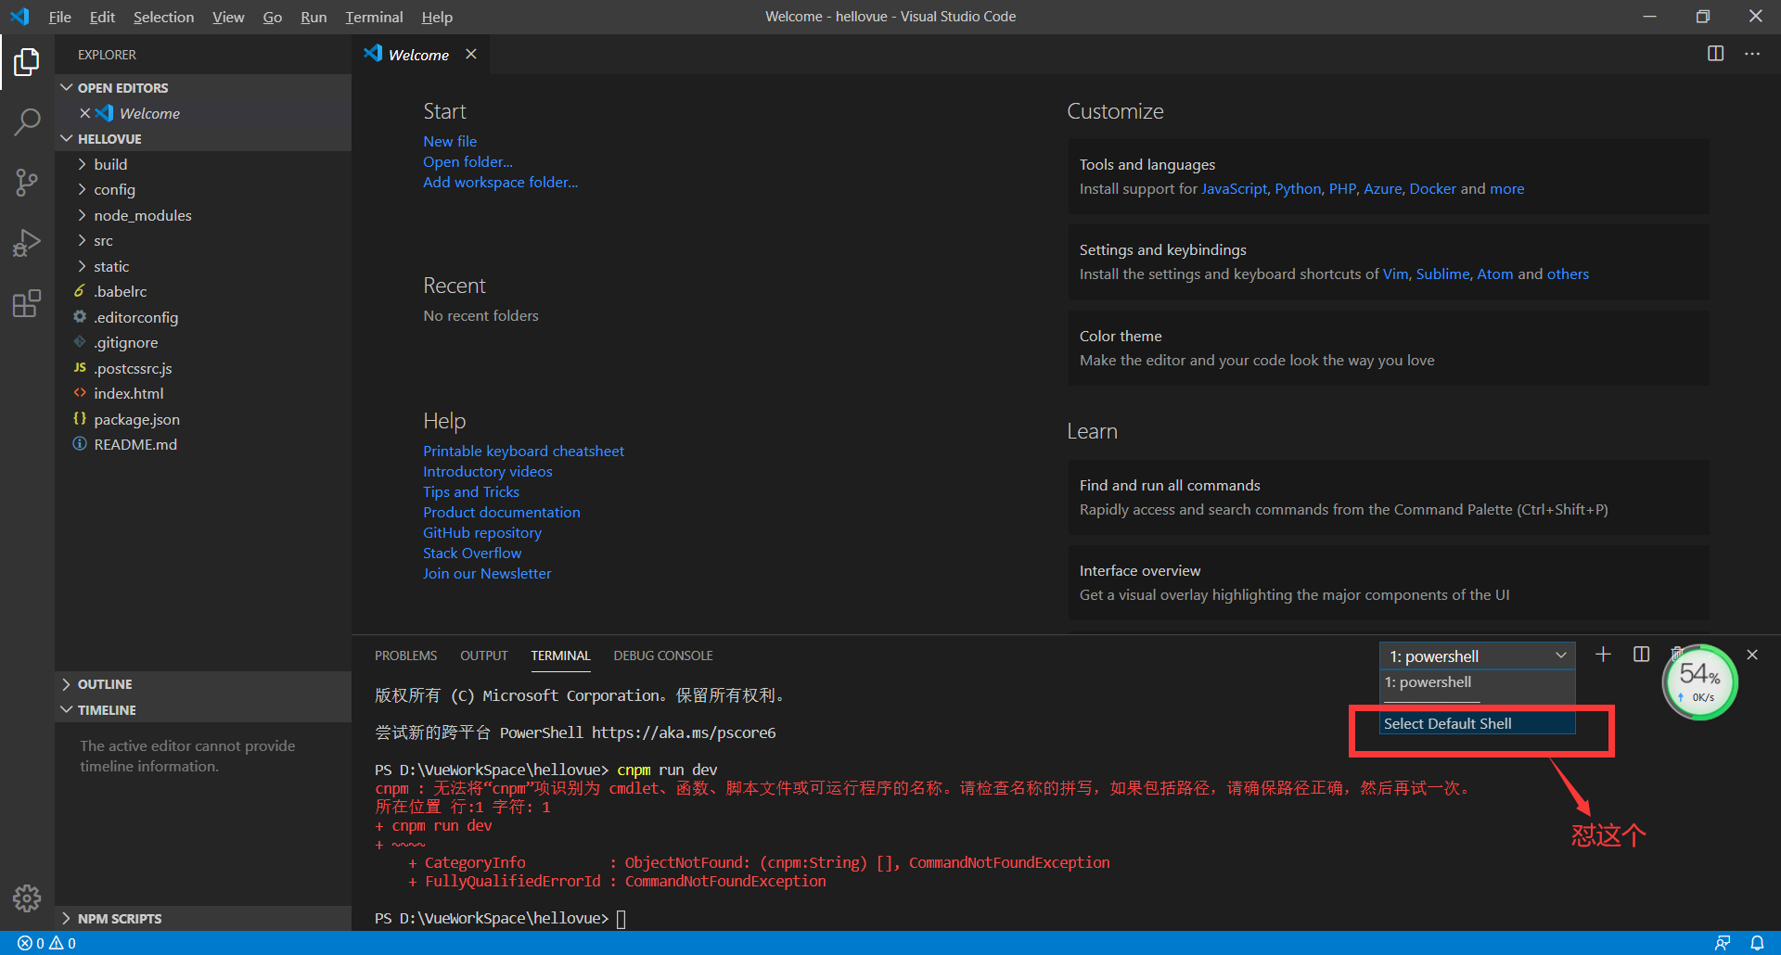
Task: Close the terminal panel
Action: click(x=1752, y=655)
